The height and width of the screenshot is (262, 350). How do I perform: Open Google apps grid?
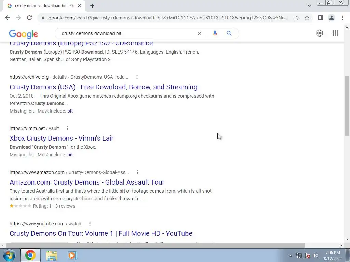[335, 33]
